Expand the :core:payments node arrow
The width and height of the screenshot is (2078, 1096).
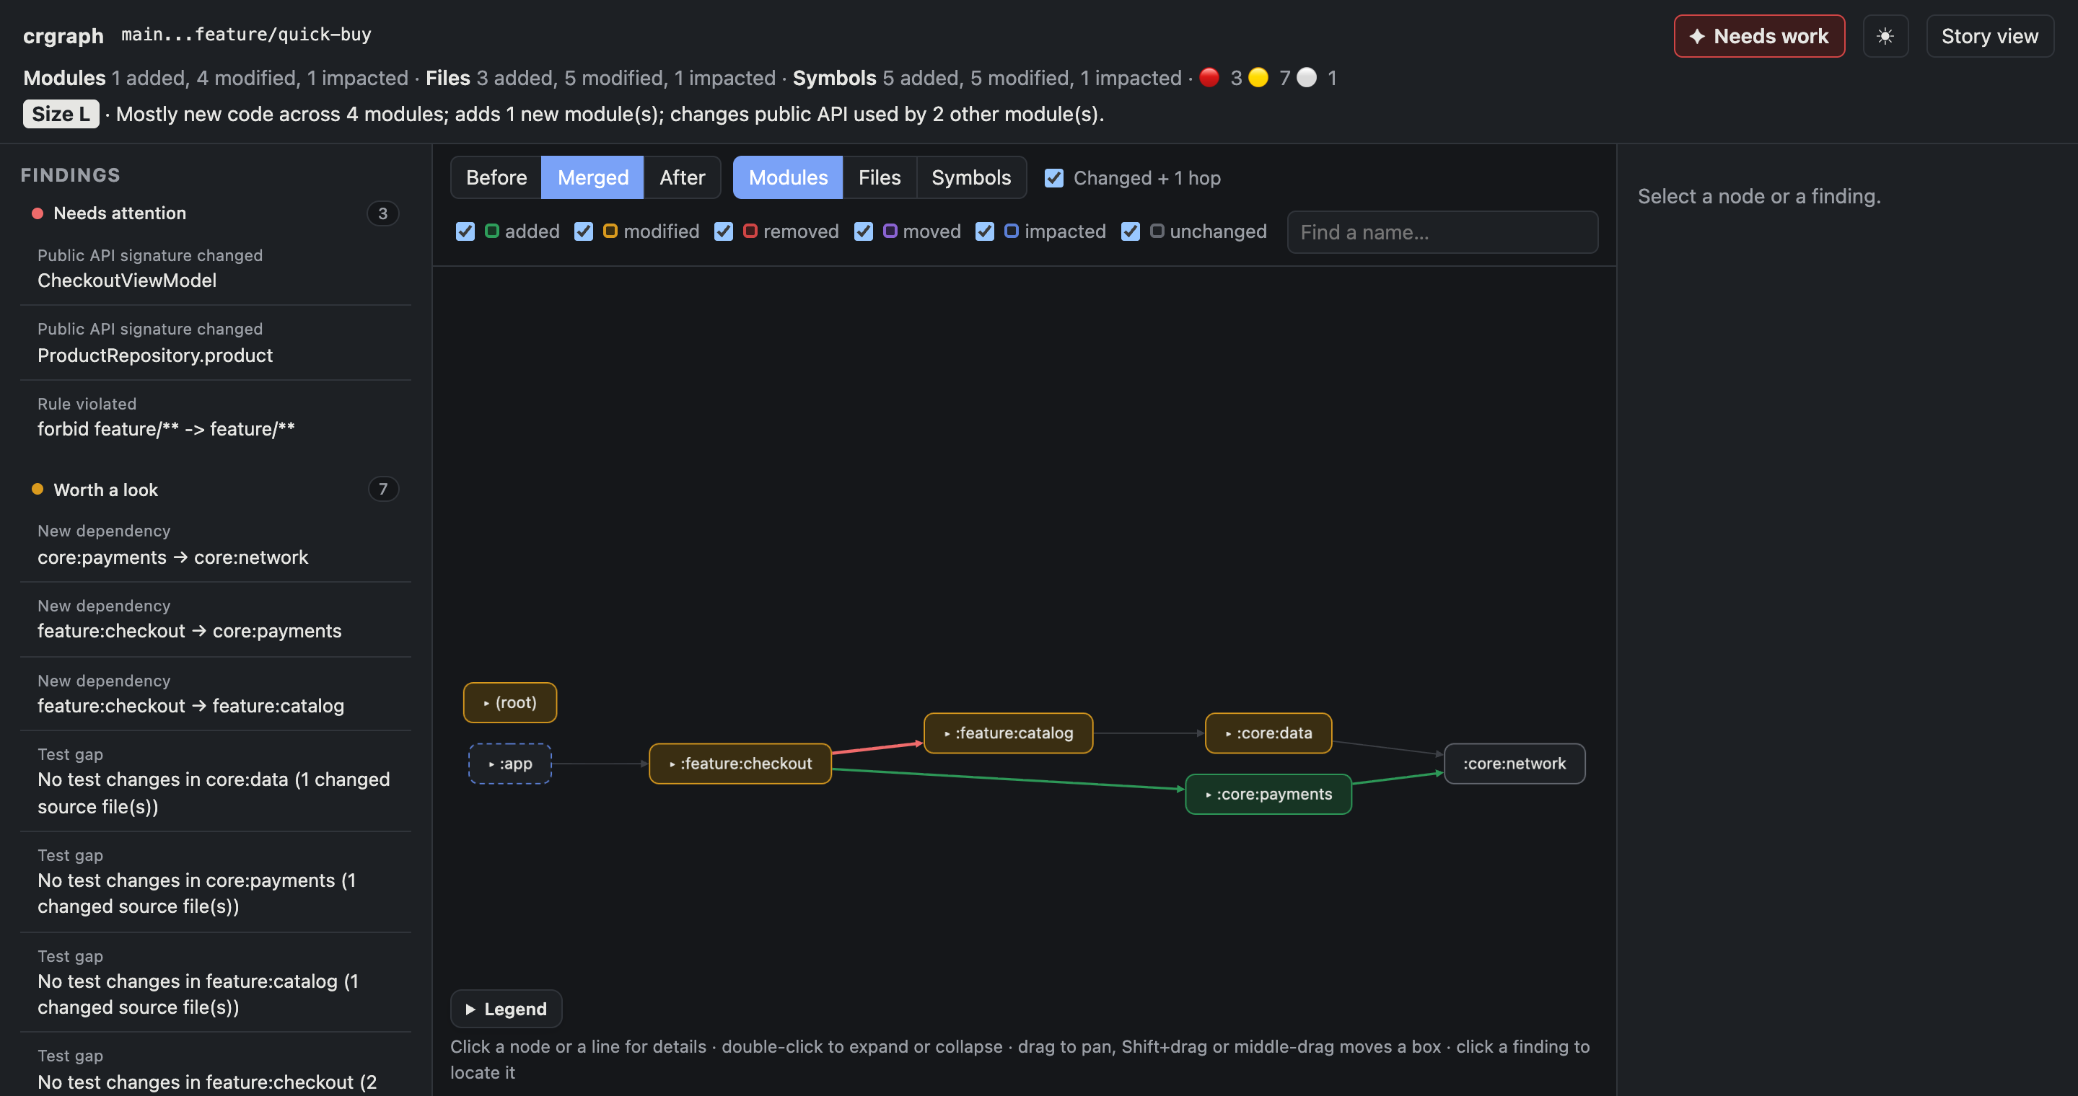pos(1209,795)
